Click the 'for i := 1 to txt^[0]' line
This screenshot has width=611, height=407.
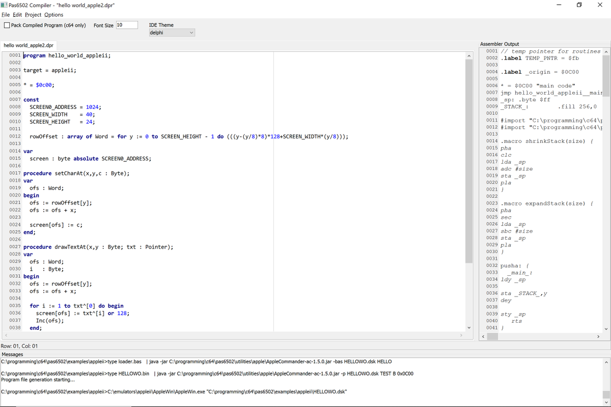pyautogui.click(x=76, y=306)
